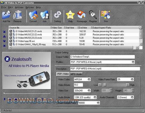Click the Description text field
This screenshot has height=113, width=145.
coord(105,69)
